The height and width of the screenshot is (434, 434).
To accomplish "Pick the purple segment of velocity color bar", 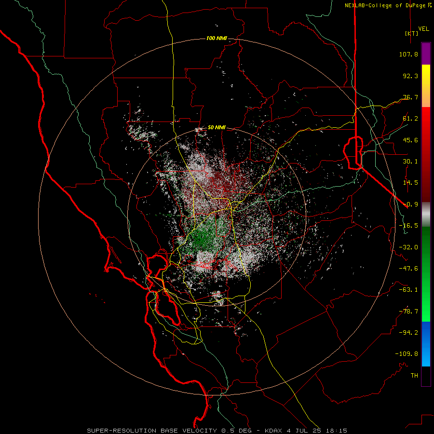I will [x=426, y=54].
